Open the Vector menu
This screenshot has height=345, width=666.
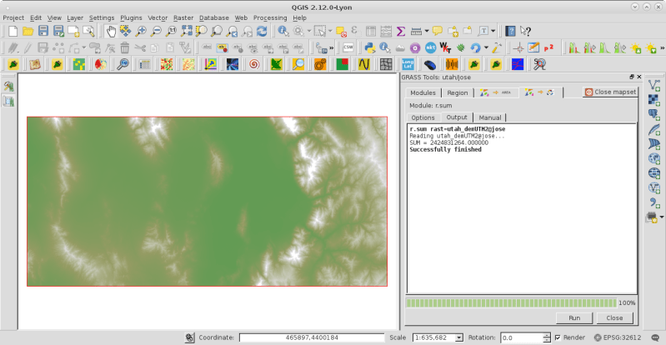(x=158, y=17)
